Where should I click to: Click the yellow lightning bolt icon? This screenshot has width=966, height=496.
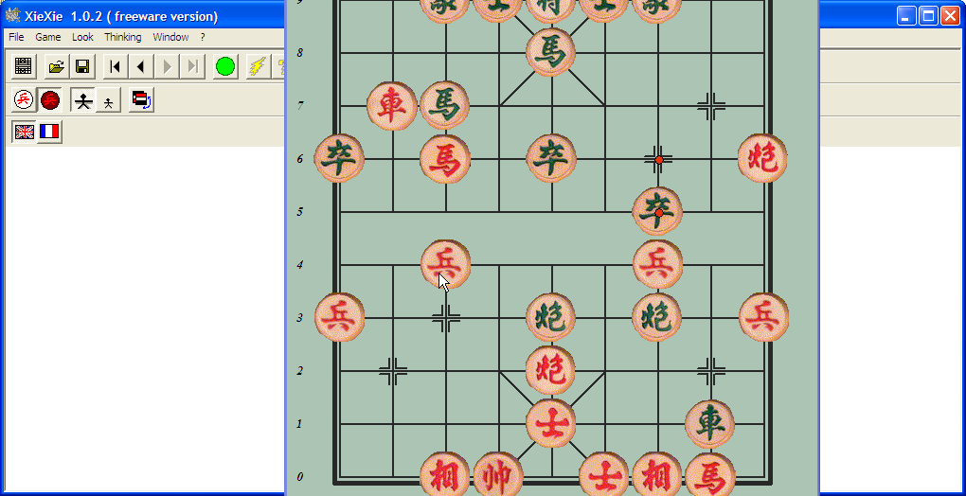click(x=258, y=66)
